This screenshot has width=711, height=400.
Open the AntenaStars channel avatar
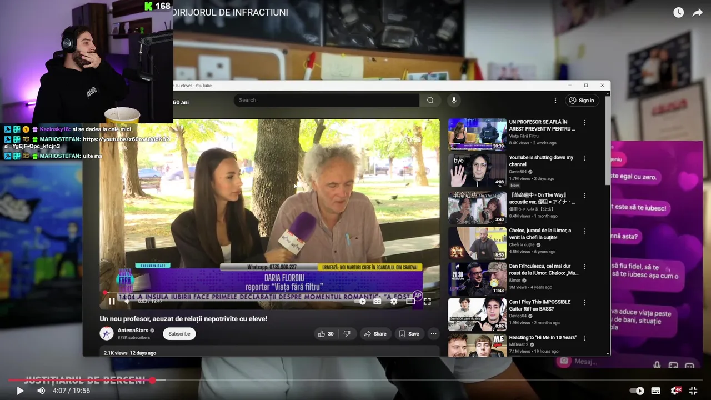click(x=107, y=333)
